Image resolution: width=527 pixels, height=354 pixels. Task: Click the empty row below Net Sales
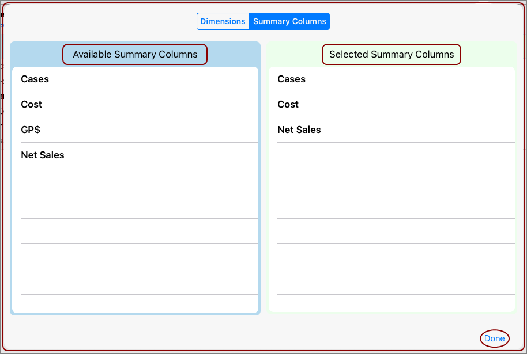(x=138, y=180)
